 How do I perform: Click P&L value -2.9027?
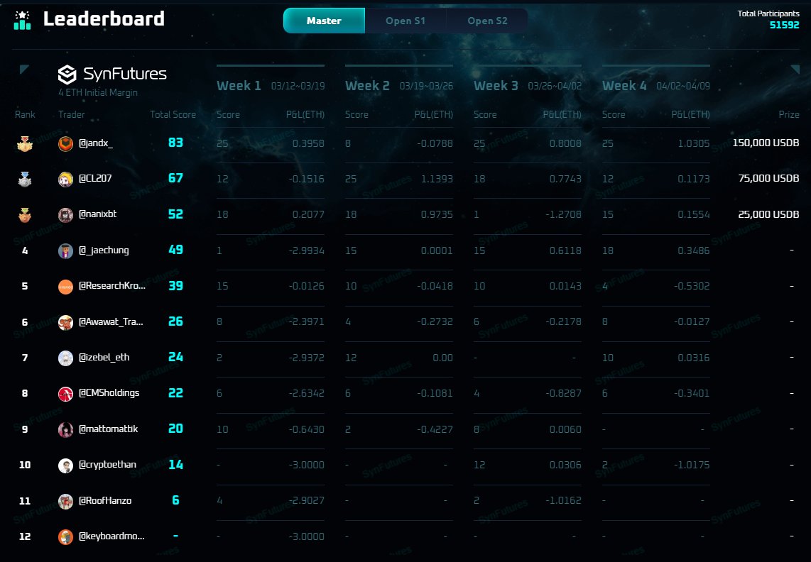307,500
